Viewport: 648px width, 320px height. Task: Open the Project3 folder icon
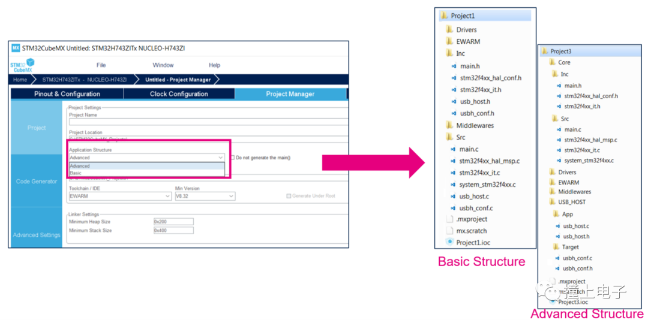(545, 51)
